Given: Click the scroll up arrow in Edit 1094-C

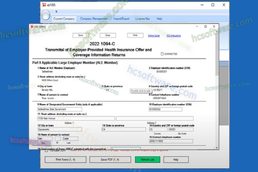Looking at the screenshot, I should click(217, 32).
